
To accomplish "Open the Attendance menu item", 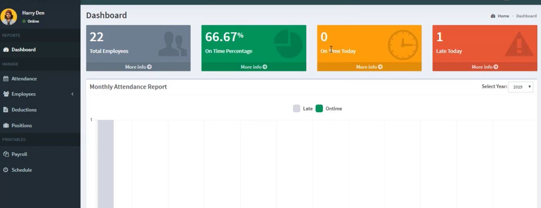I will [40, 79].
